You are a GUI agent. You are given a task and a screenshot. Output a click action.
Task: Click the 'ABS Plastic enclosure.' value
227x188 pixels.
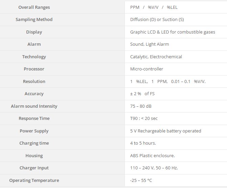click(x=152, y=155)
